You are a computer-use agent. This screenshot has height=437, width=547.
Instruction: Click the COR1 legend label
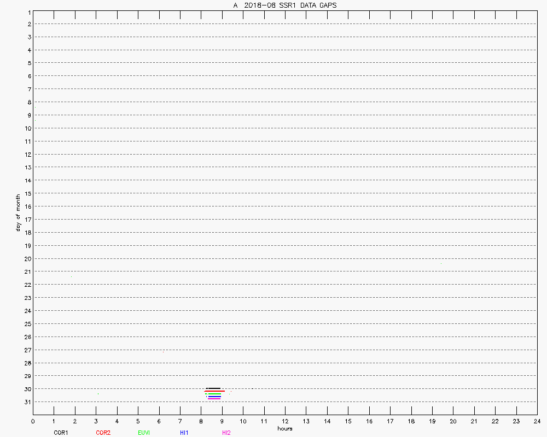61,433
